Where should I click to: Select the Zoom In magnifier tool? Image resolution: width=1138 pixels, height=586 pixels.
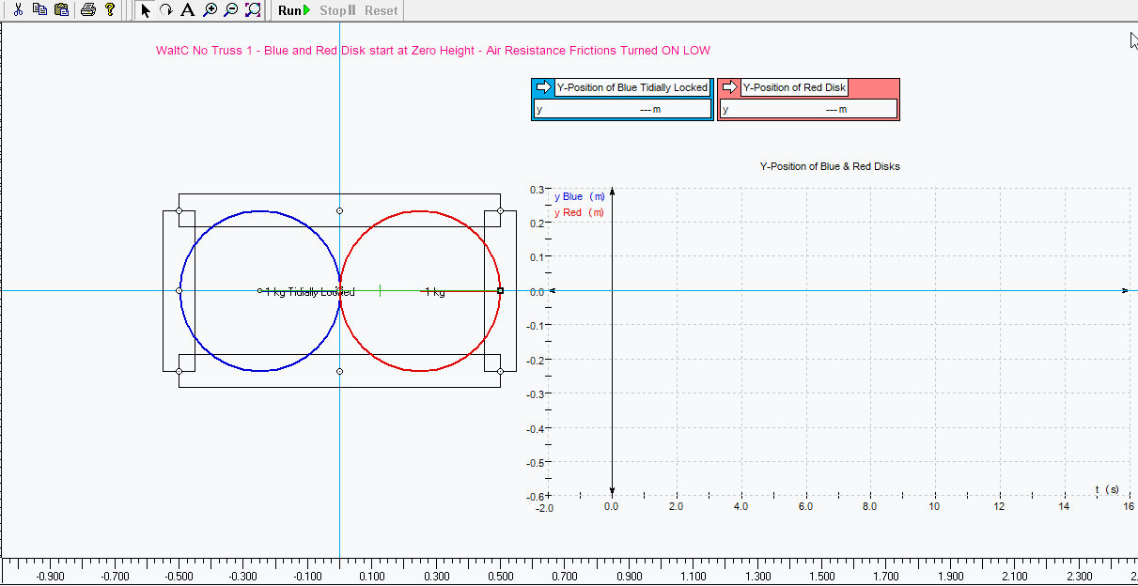click(210, 10)
